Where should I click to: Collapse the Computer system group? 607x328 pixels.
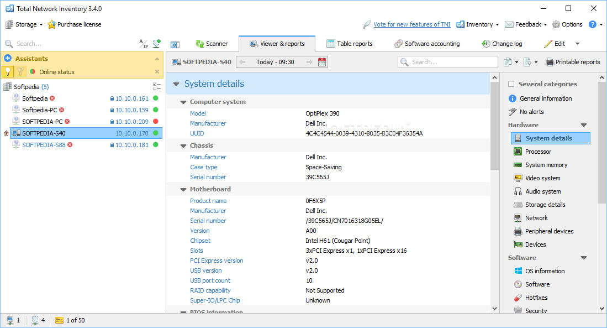coord(183,102)
